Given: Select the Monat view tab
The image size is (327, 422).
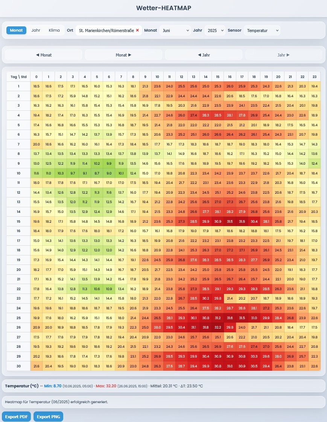Looking at the screenshot, I should [x=16, y=30].
